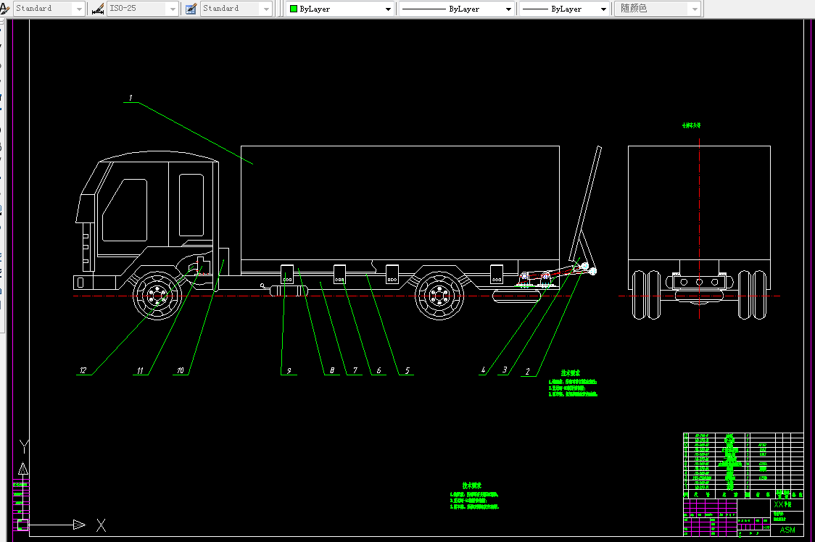
Task: Select callout label 10 in the drawing
Action: pyautogui.click(x=180, y=370)
